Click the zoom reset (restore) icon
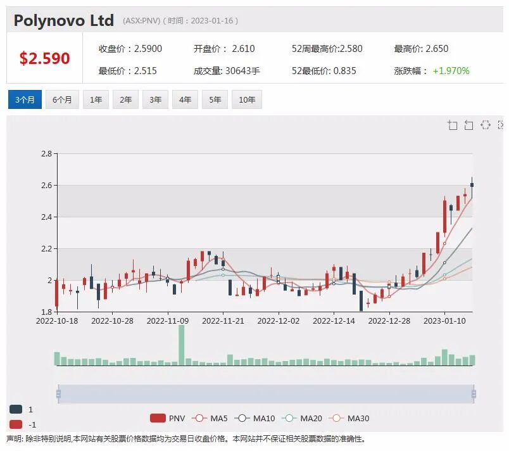The width and height of the screenshot is (509, 451). [x=468, y=125]
